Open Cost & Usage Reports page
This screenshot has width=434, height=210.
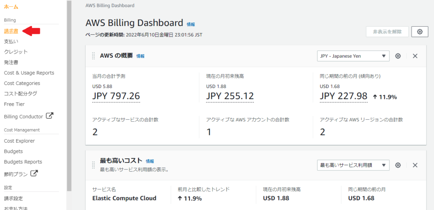(x=29, y=73)
